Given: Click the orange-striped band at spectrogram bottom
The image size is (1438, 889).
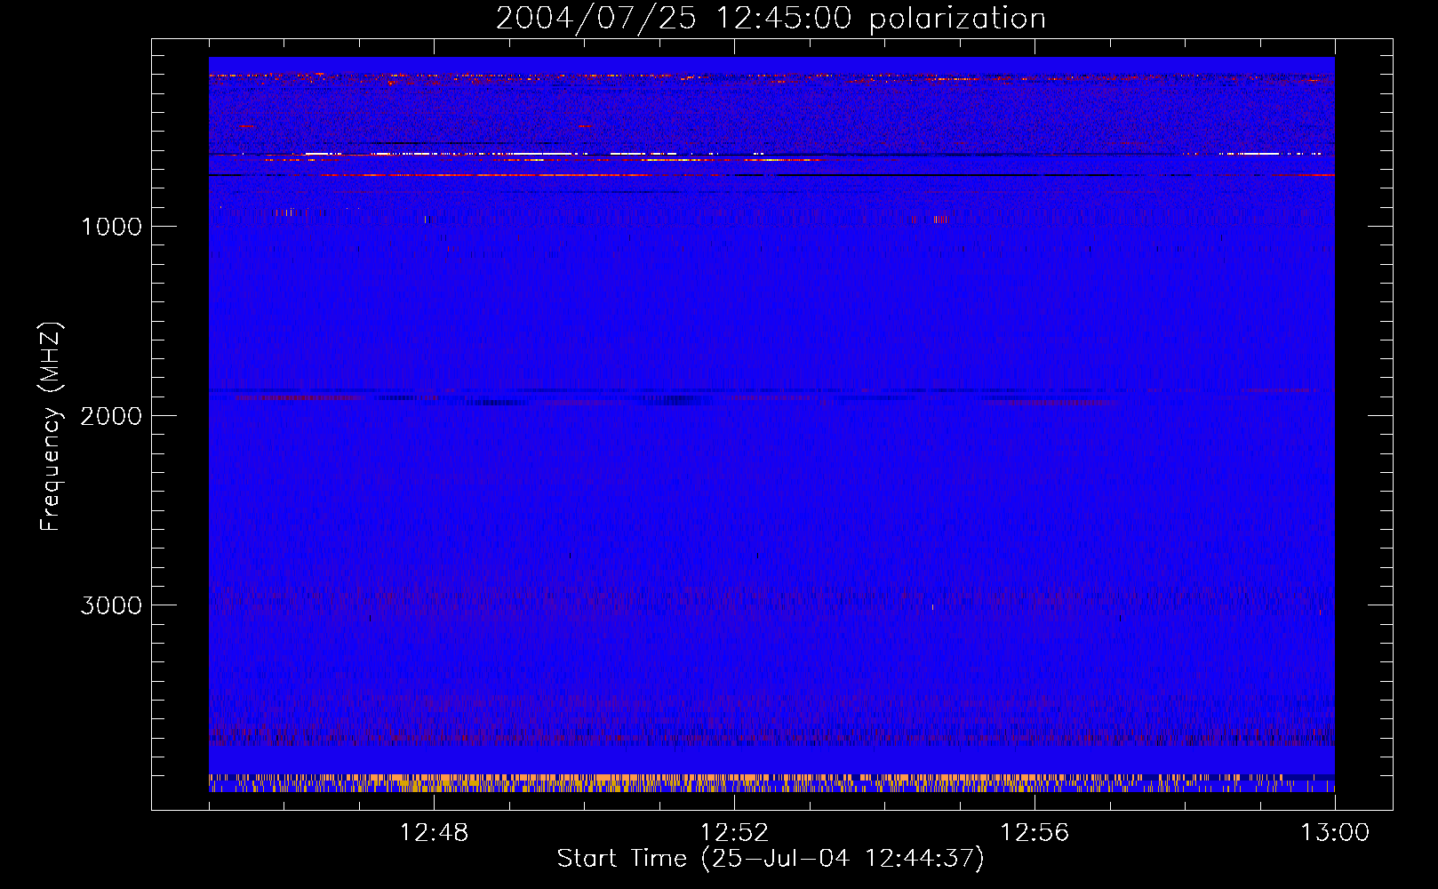Looking at the screenshot, I should tap(771, 782).
